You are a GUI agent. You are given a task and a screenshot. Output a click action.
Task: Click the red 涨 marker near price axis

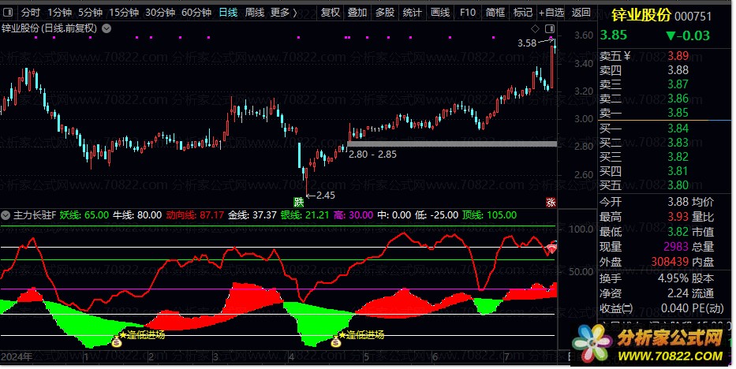(x=550, y=202)
